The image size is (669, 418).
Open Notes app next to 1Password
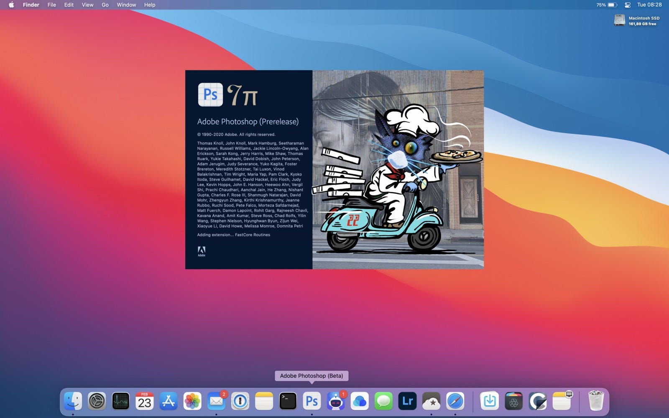tap(264, 401)
